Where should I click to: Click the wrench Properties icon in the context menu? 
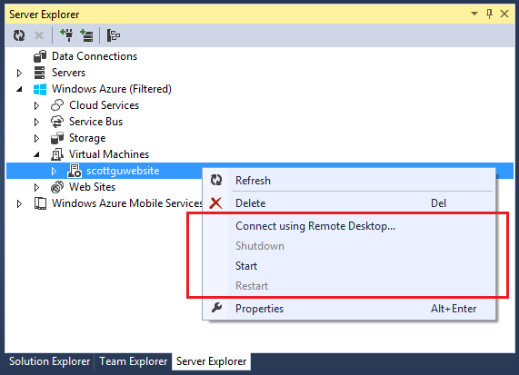click(x=216, y=308)
